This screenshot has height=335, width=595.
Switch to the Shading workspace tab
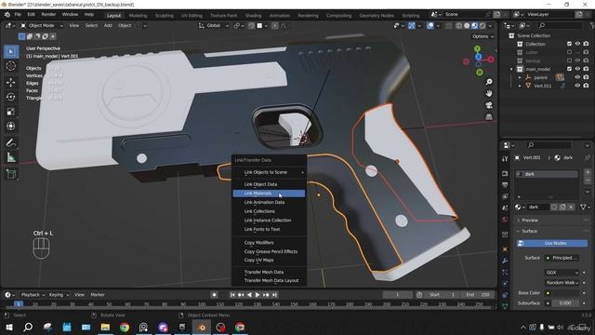pos(253,16)
